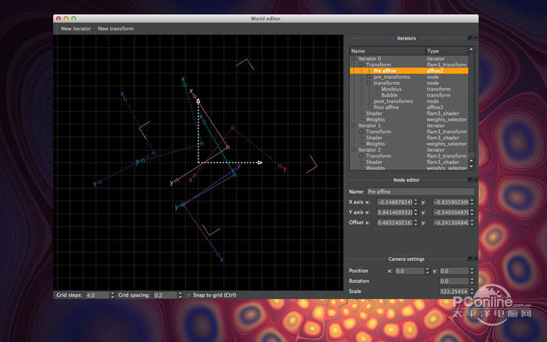The image size is (547, 342).
Task: Click the Grid spacing stepper arrows
Action: 181,295
